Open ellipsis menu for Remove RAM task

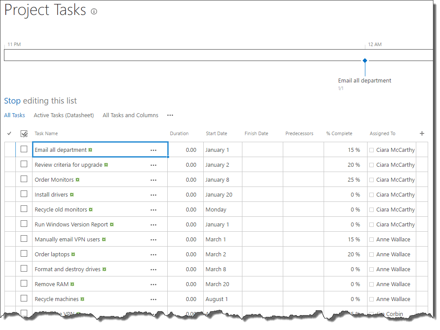point(153,284)
